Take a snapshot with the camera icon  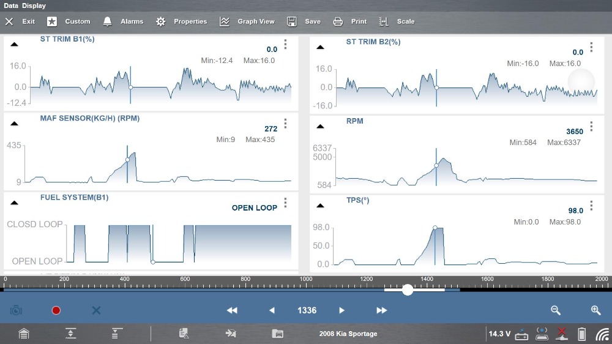(16, 310)
